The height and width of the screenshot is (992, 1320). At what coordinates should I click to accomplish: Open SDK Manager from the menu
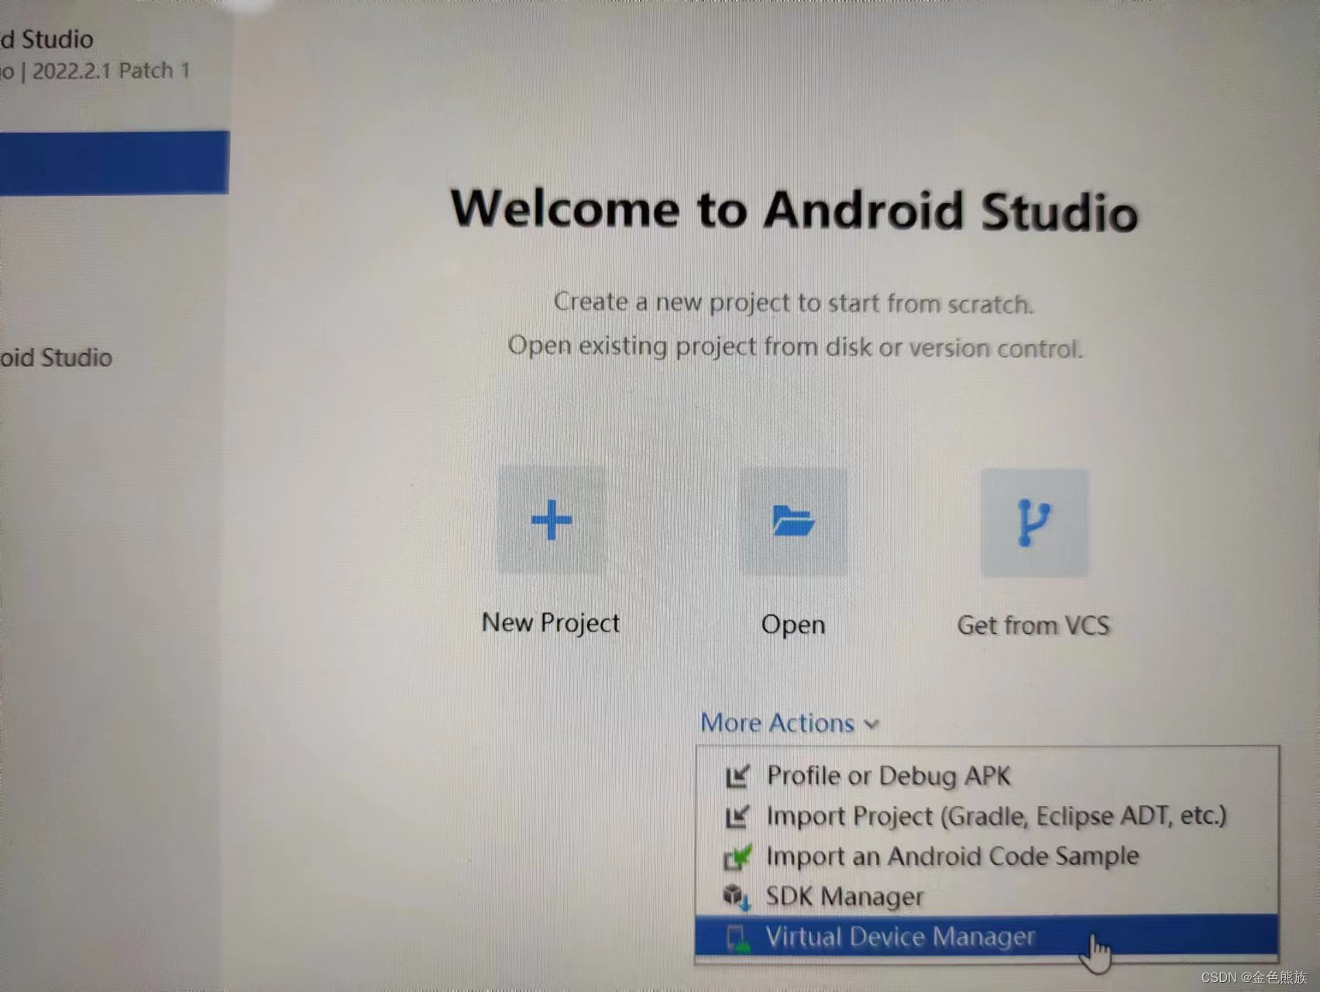[x=987, y=897]
